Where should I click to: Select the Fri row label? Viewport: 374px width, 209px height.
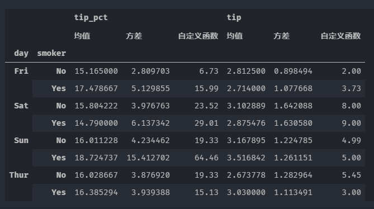tap(21, 71)
